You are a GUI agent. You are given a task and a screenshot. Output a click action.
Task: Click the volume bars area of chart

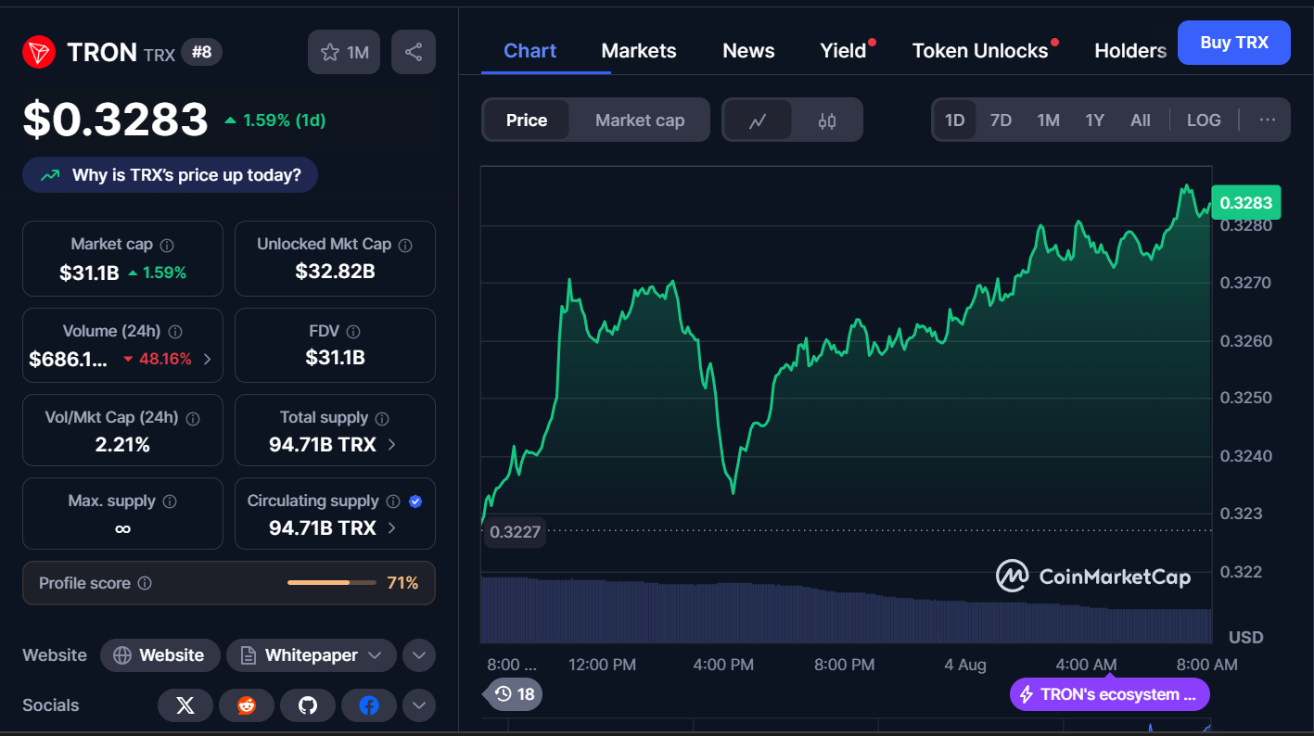click(846, 609)
